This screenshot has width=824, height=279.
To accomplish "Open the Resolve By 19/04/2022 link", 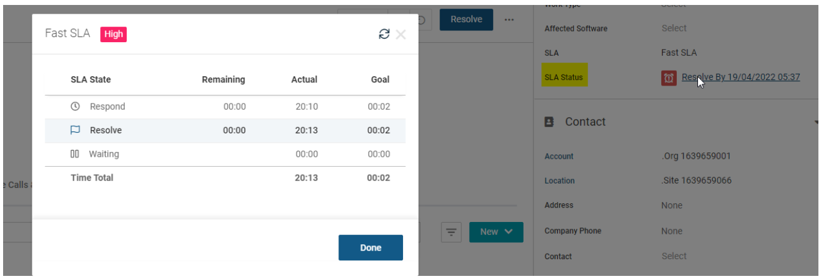I will [740, 77].
